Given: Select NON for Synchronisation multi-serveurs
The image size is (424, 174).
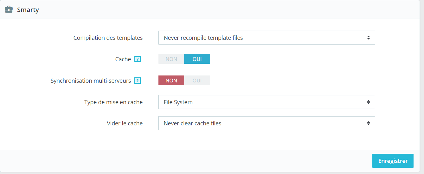Looking at the screenshot, I should click(171, 81).
